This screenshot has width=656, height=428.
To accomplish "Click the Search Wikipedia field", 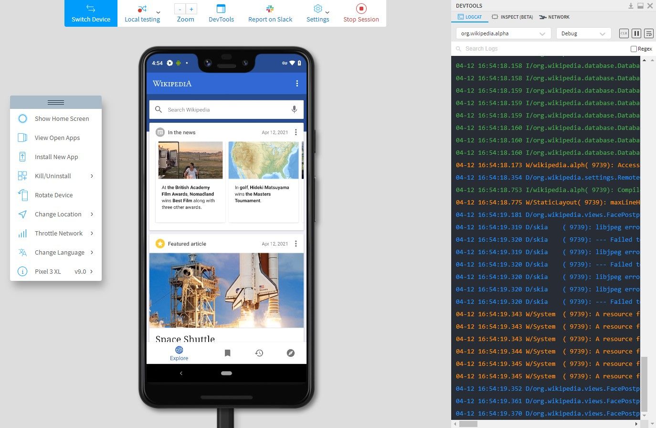I will (226, 109).
